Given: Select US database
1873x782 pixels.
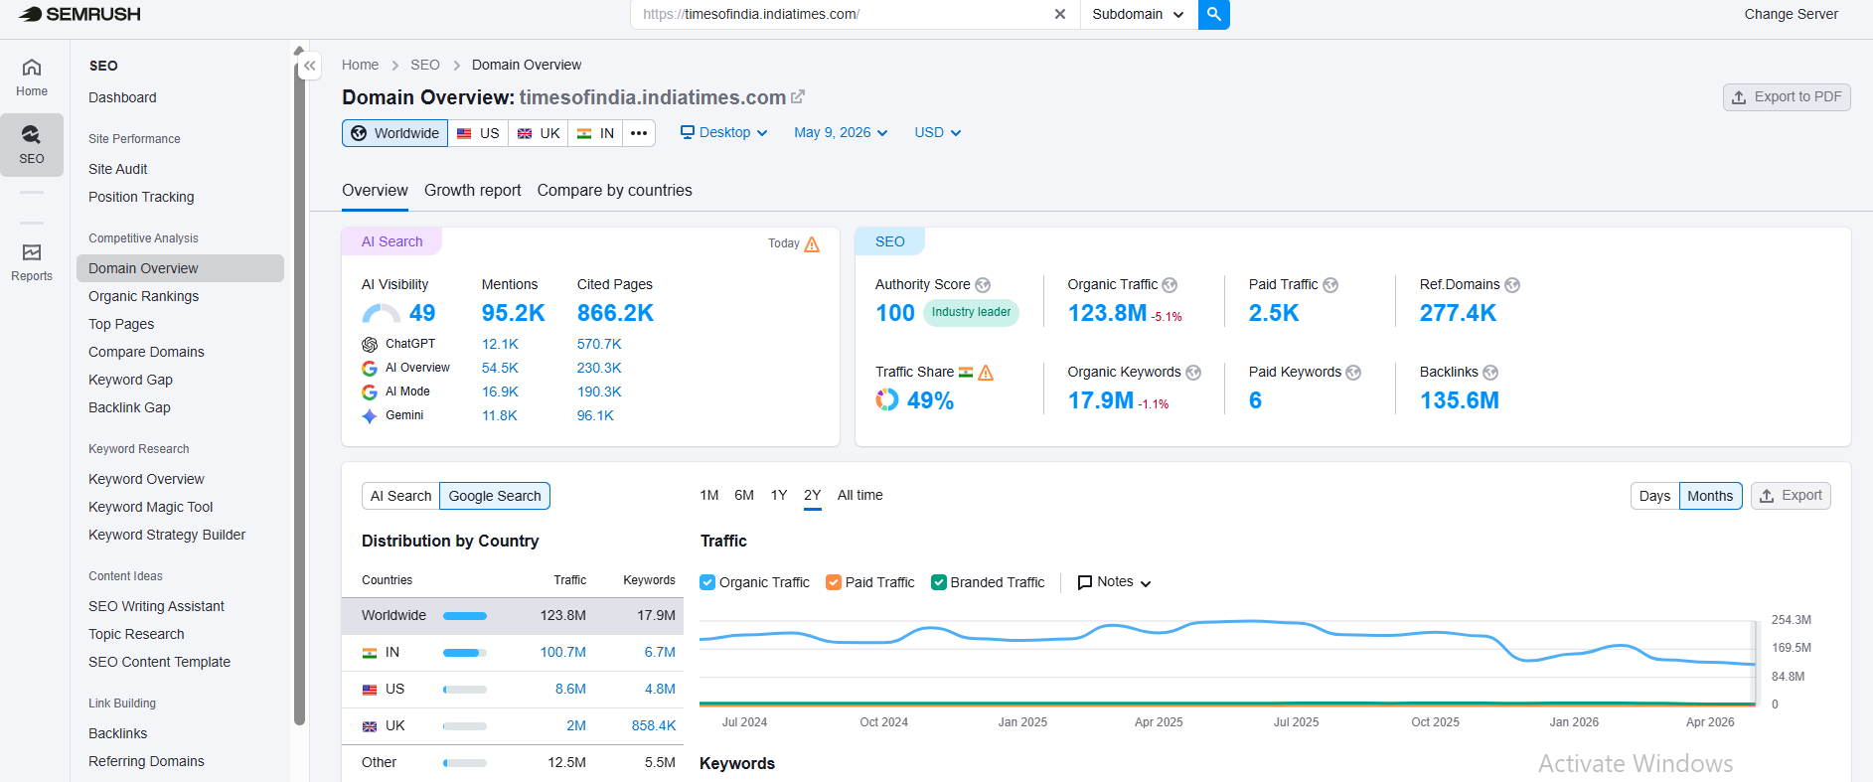Looking at the screenshot, I should coord(478,133).
